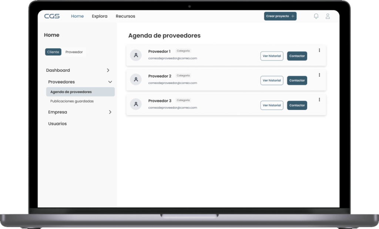Click Contactar for Proveedor 2

pos(297,81)
